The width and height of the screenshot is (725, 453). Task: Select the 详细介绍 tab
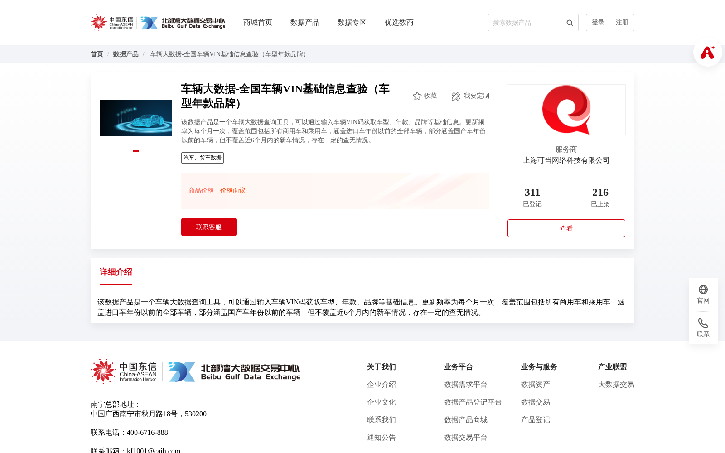coord(116,272)
